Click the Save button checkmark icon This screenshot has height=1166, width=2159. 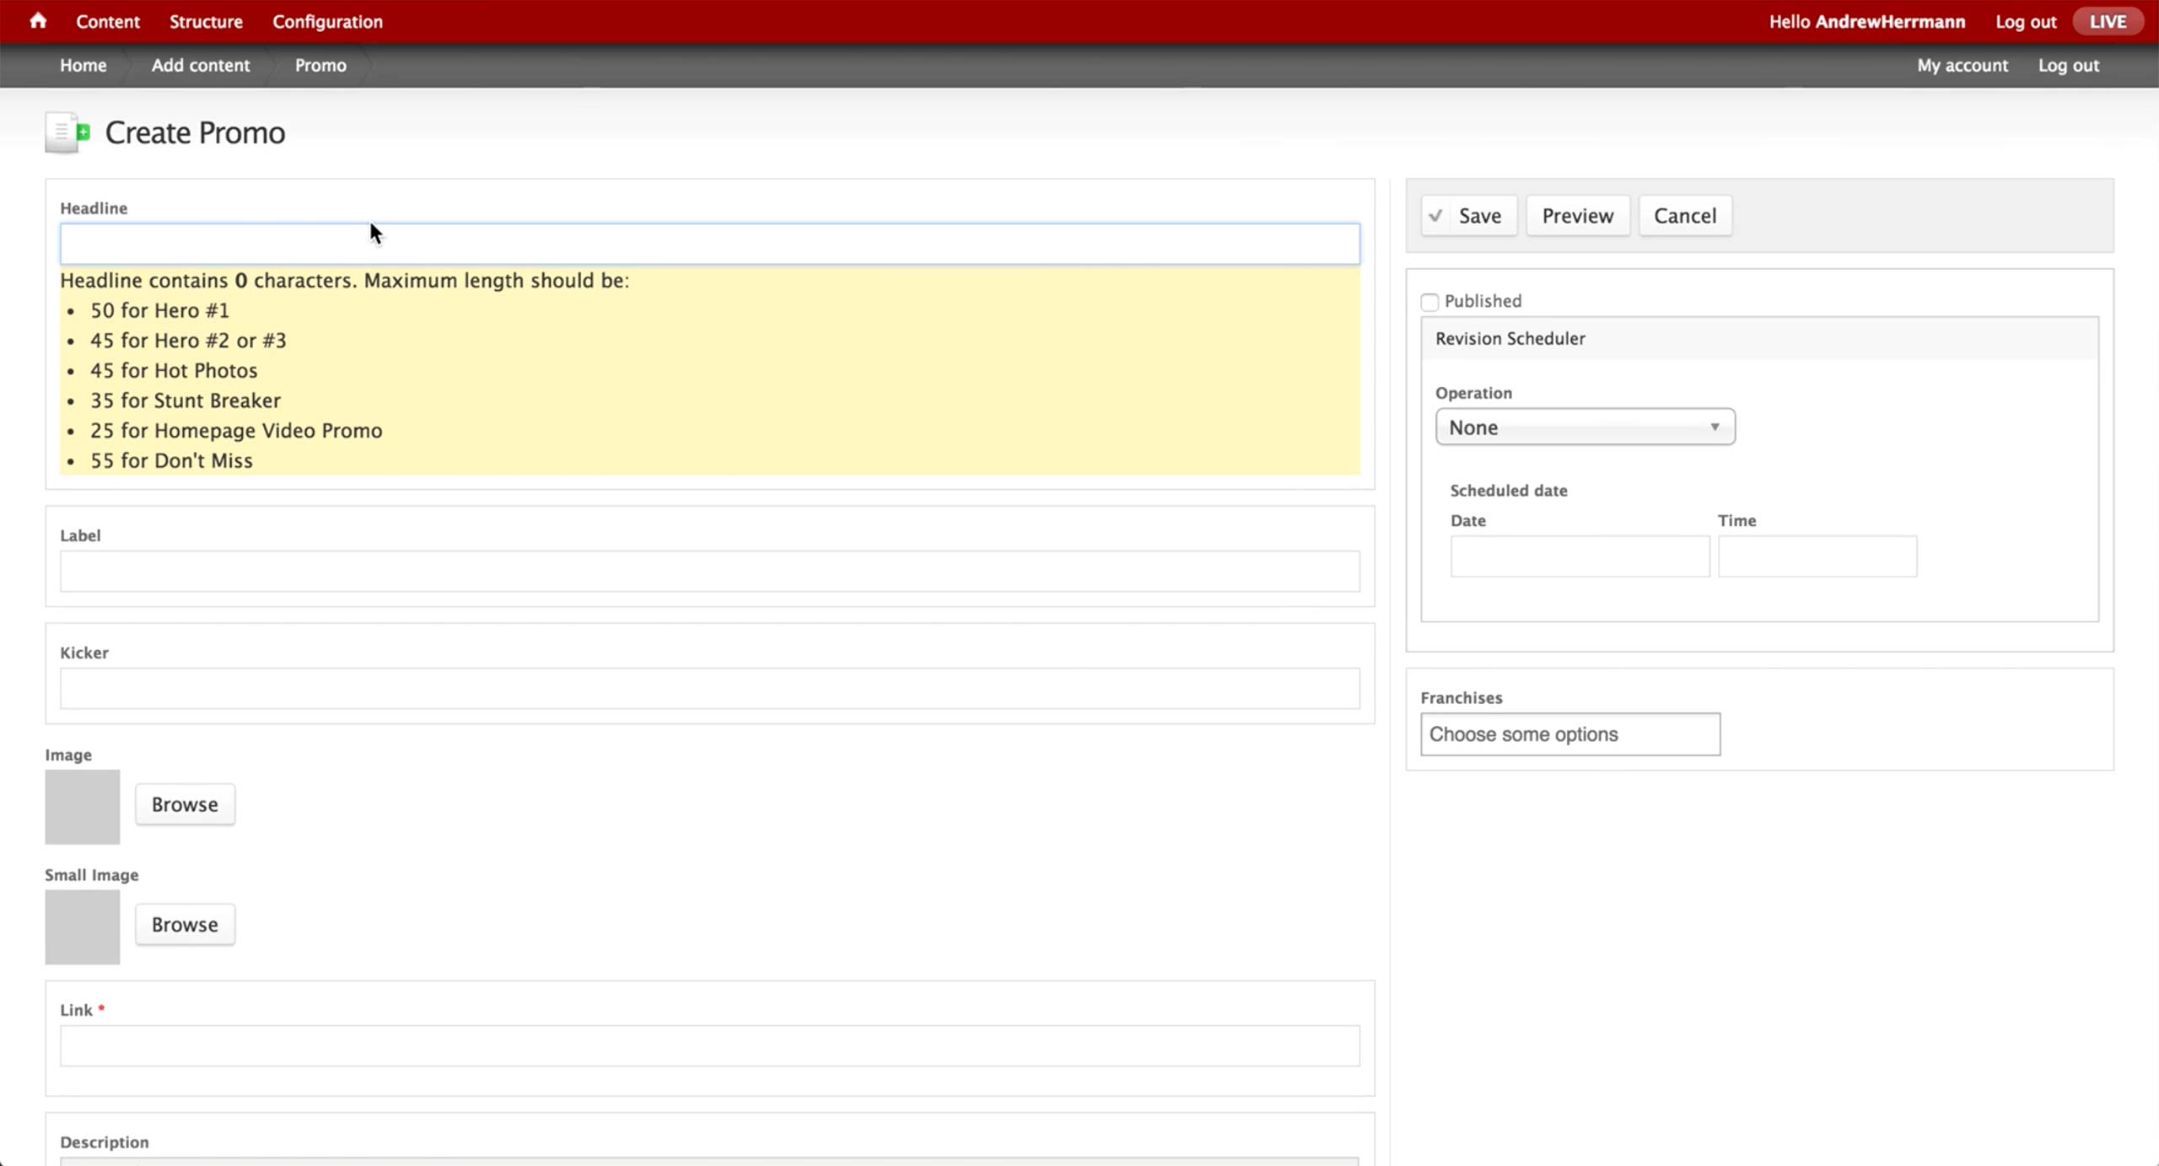coord(1435,216)
